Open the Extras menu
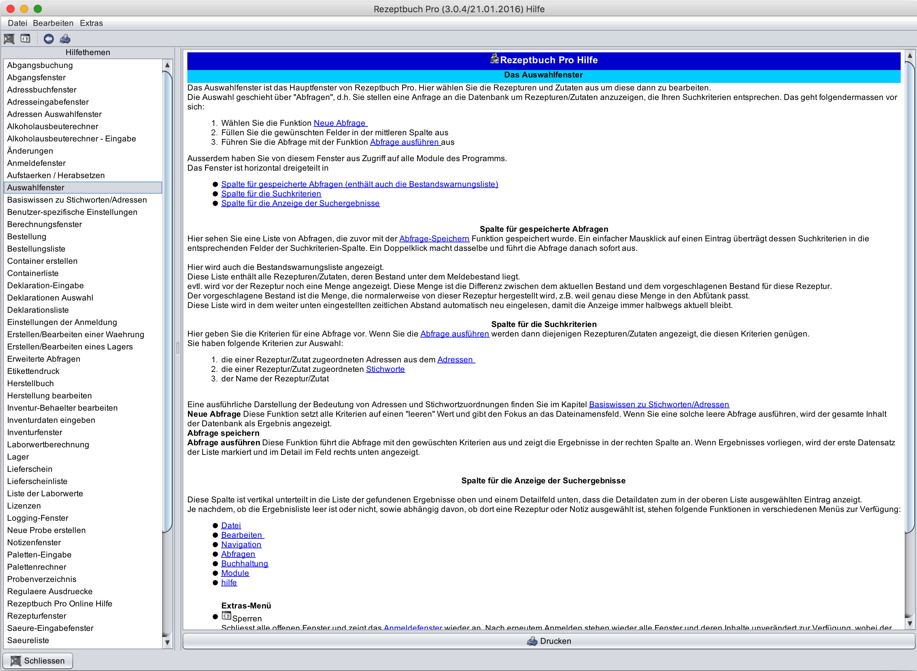This screenshot has height=671, width=917. tap(91, 23)
